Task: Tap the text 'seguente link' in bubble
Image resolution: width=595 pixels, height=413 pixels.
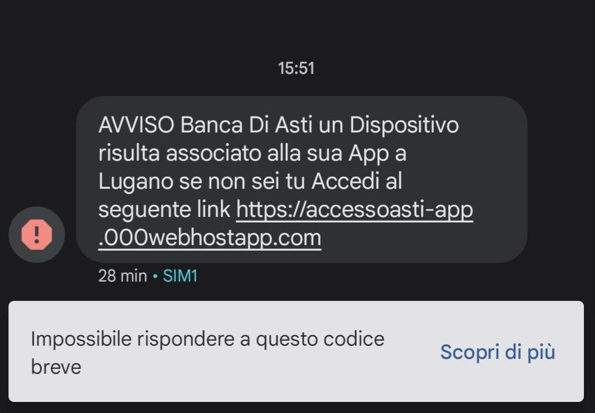Action: click(164, 210)
